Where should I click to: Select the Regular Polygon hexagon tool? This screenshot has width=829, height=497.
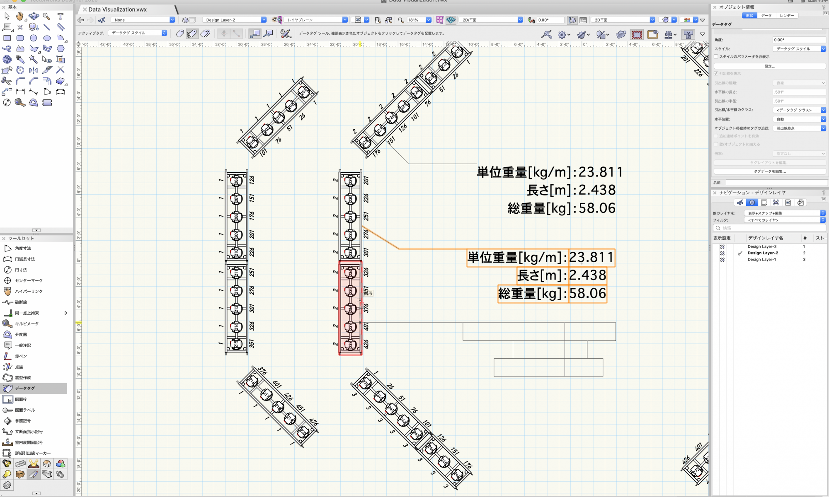[x=61, y=48]
